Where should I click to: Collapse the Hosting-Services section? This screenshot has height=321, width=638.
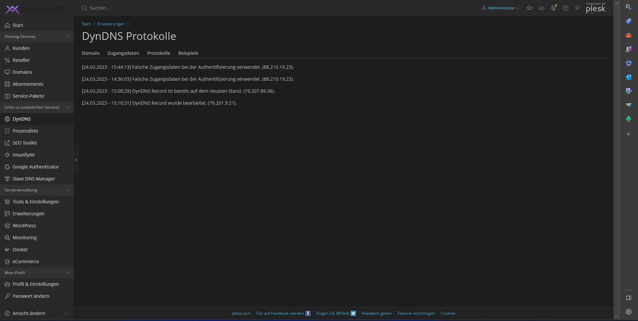click(67, 37)
